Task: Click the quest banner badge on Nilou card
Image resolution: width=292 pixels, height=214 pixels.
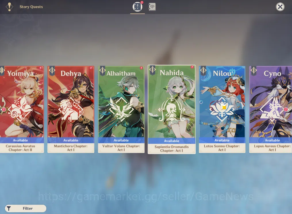Action: 203,71
